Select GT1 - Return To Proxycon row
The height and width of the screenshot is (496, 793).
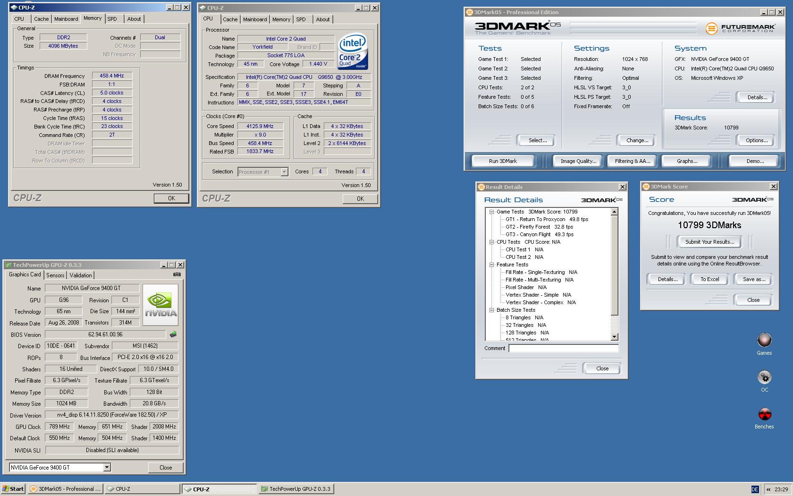(547, 219)
